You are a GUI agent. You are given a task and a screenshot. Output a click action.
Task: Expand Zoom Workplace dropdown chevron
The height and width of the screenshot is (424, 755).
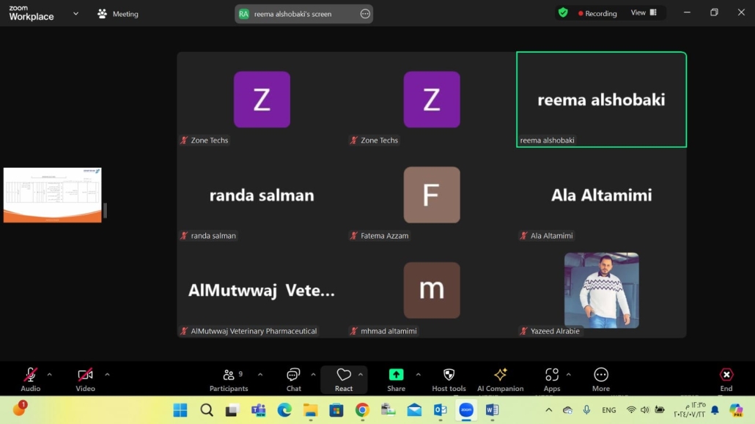tap(75, 13)
